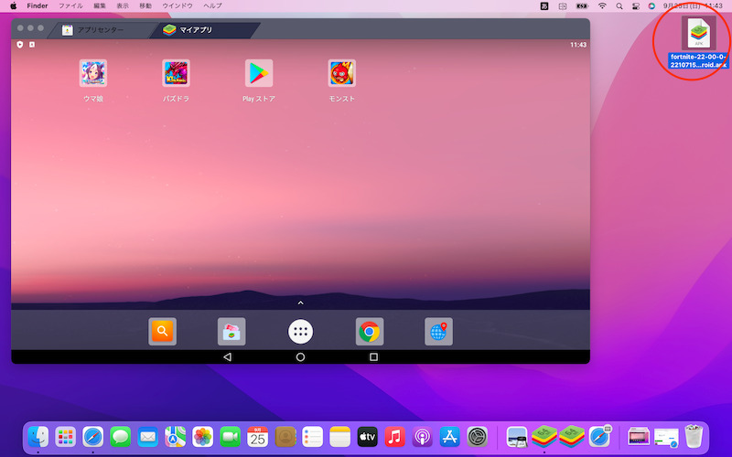Viewport: 732px width, 457px height.
Task: Open Chrome browser in the Android dock
Action: [x=370, y=332]
